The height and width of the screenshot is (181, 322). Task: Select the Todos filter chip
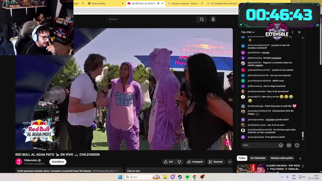(x=242, y=158)
